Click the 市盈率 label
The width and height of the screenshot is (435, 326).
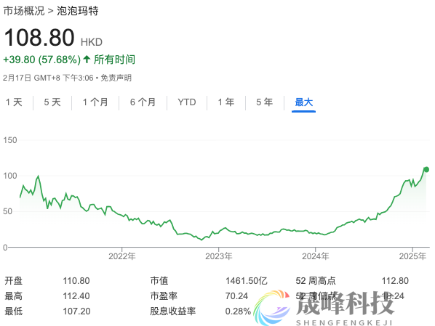[164, 296]
